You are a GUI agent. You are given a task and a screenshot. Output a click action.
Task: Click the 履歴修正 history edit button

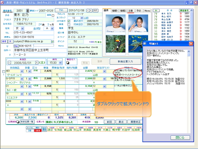click(135, 122)
